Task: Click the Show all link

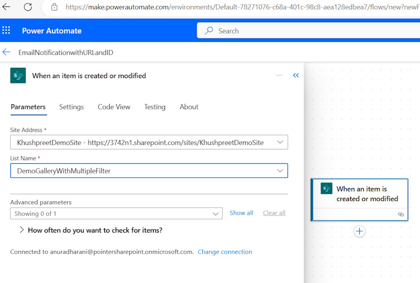Action: click(241, 213)
